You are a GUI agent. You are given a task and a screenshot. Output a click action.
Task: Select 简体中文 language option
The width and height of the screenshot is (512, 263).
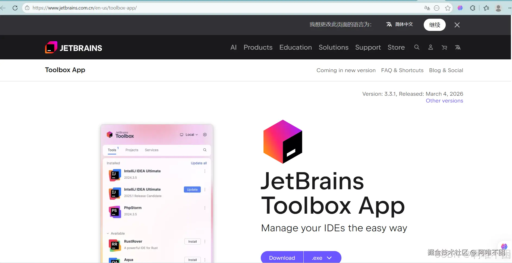[x=400, y=24]
